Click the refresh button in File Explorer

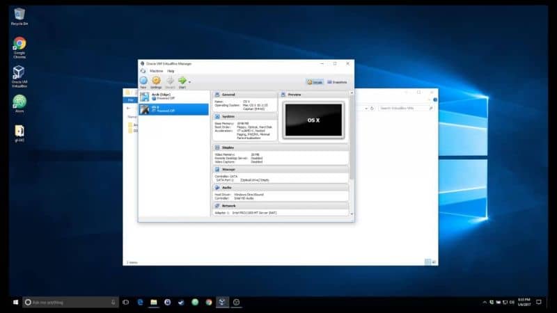coord(372,109)
